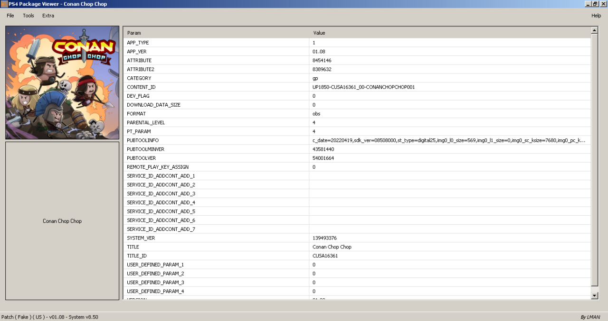Select the PUBTOOLINFO parameter cell
Viewport: 608px width, 321px height.
coord(216,140)
